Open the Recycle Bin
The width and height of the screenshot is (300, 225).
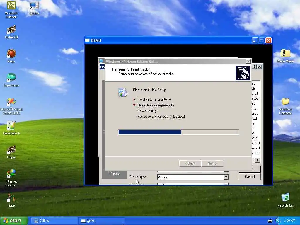285,200
